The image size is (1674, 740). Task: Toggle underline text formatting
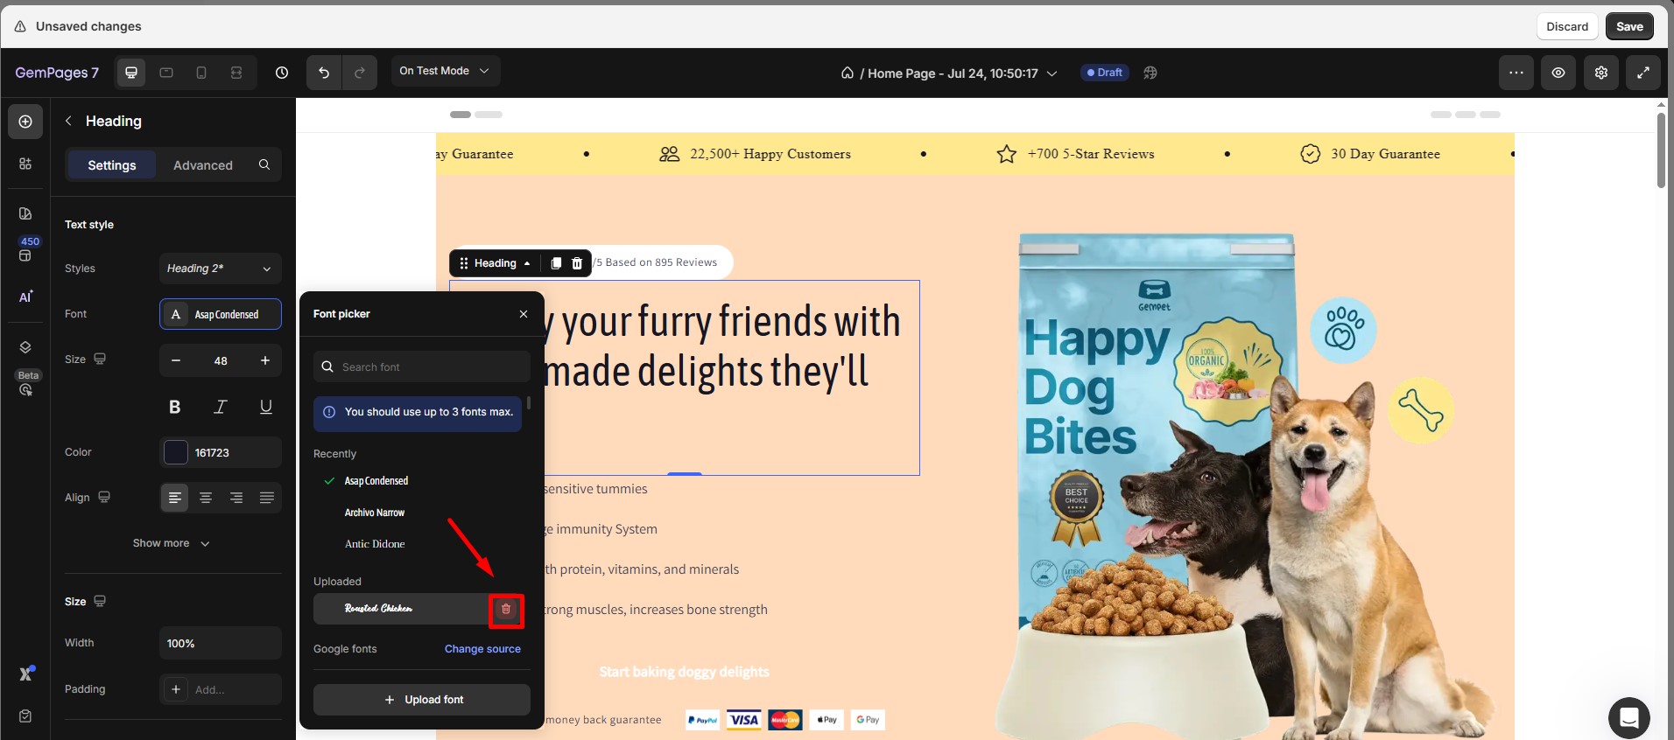266,407
